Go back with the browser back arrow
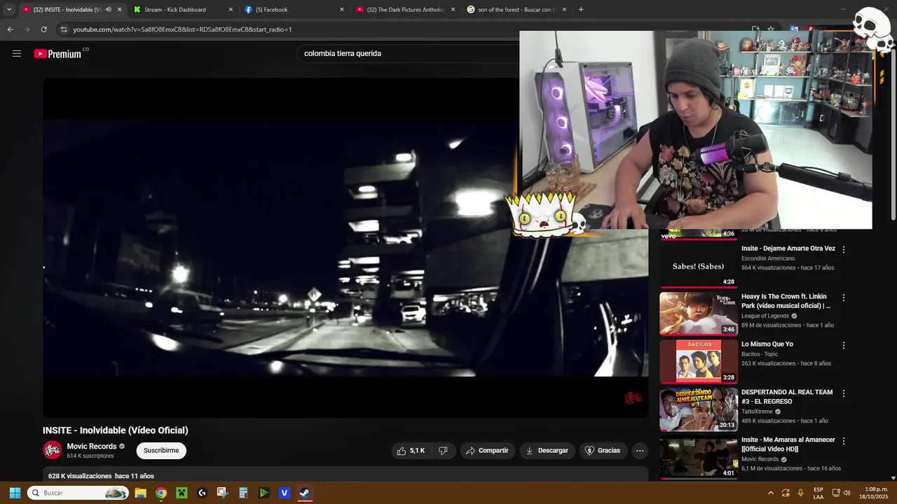 (x=10, y=29)
